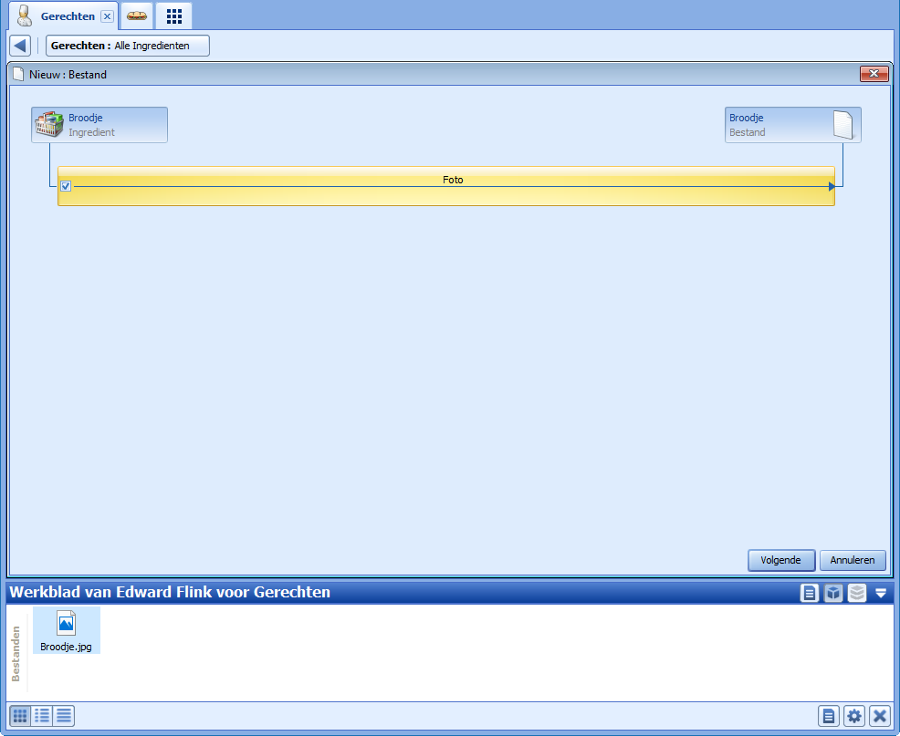Uncheck the Foto relation checkbox
900x736 pixels.
coord(66,186)
